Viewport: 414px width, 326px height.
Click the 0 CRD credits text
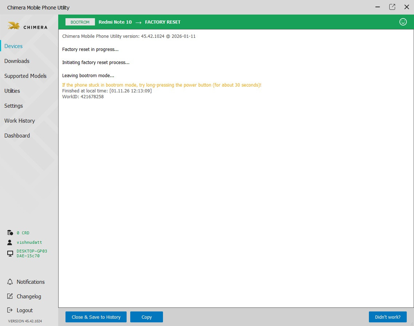[x=23, y=233]
